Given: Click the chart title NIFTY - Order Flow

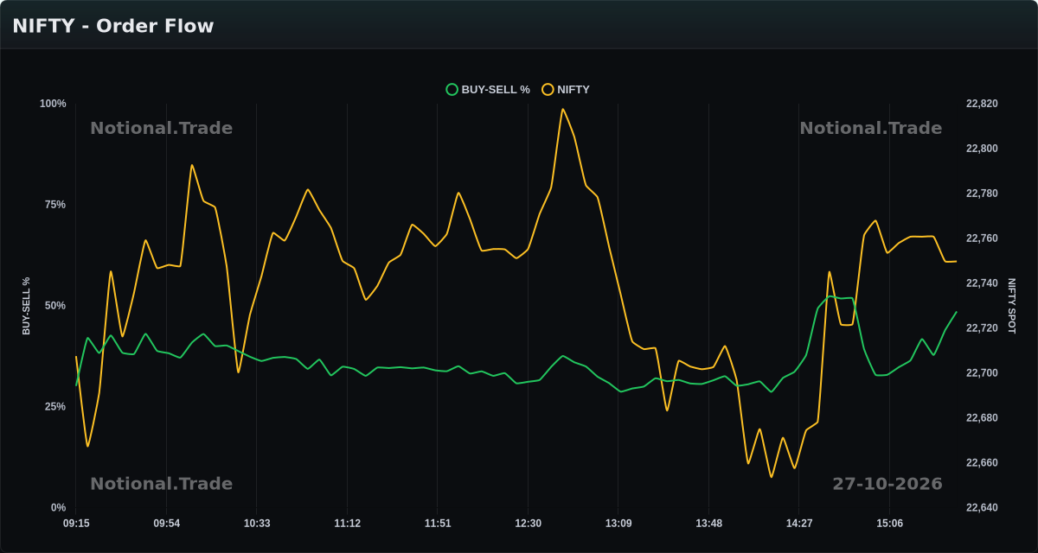Looking at the screenshot, I should (x=113, y=26).
